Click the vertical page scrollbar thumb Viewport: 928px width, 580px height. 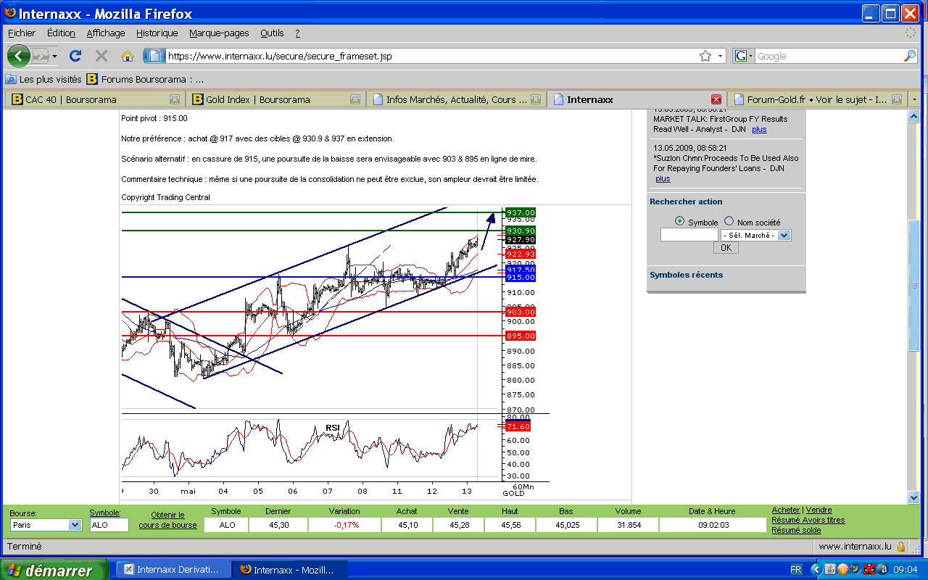[x=913, y=286]
